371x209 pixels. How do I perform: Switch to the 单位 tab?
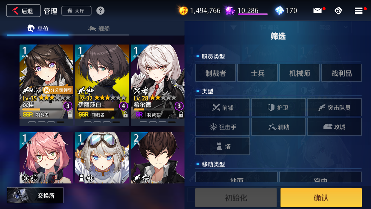click(38, 29)
